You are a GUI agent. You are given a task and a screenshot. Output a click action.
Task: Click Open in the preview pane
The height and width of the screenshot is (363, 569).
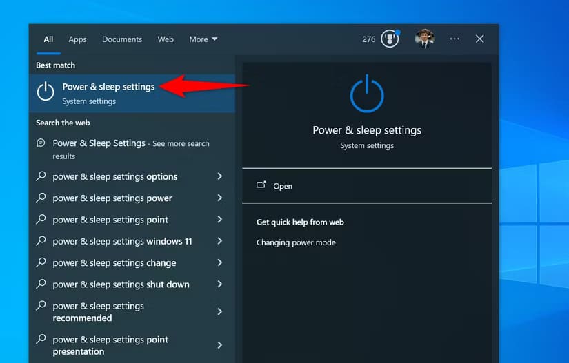pyautogui.click(x=367, y=186)
